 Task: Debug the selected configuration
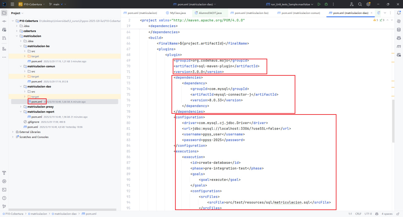pos(326,4)
